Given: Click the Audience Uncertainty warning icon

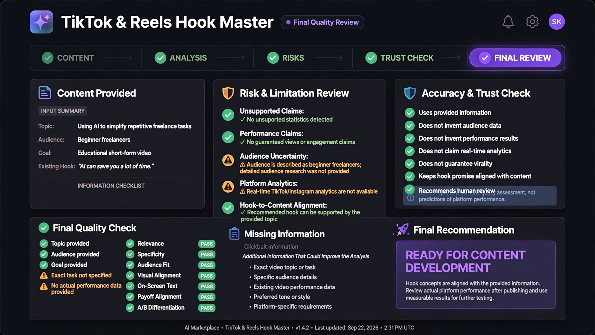Looking at the screenshot, I should tap(228, 160).
